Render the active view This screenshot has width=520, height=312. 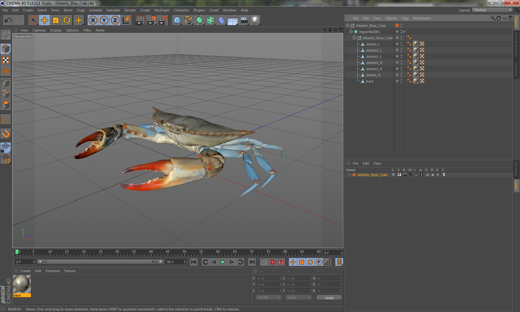[140, 20]
